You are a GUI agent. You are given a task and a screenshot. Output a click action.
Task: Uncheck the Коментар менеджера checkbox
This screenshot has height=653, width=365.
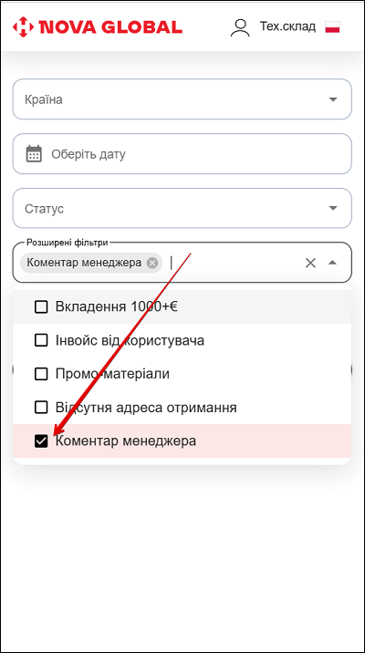pos(41,441)
